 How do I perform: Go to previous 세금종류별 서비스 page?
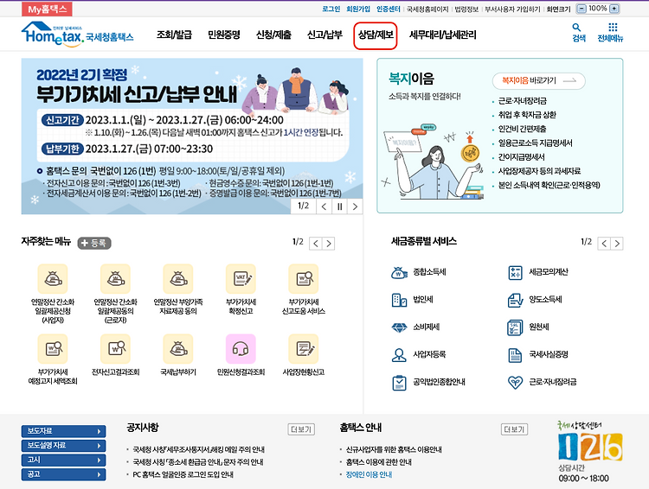click(604, 244)
